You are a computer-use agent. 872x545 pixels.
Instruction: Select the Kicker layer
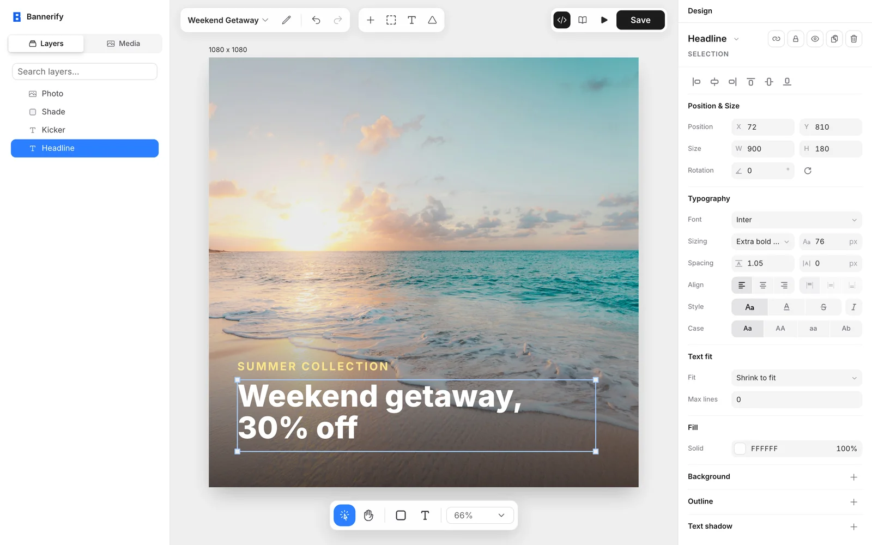[84, 130]
